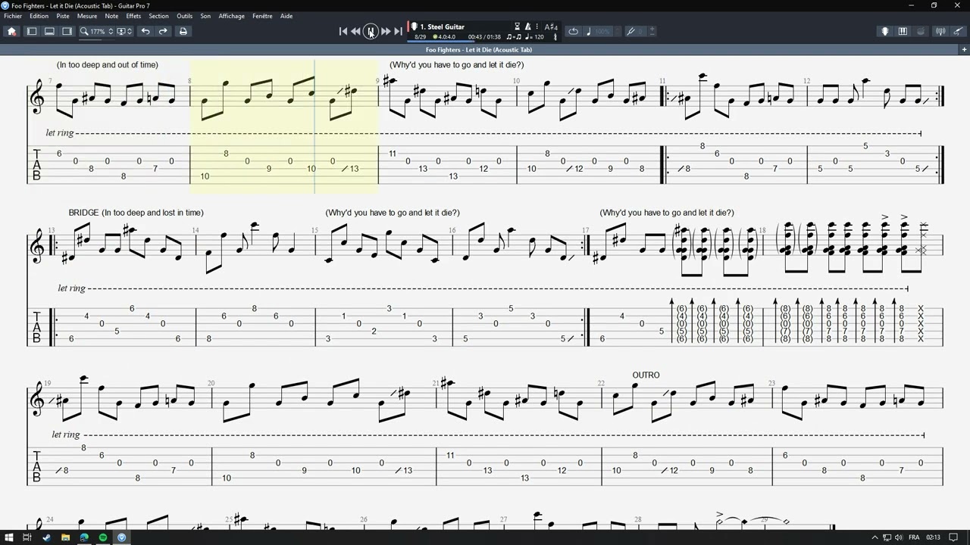Click the Print icon
The height and width of the screenshot is (545, 970).
tap(183, 31)
